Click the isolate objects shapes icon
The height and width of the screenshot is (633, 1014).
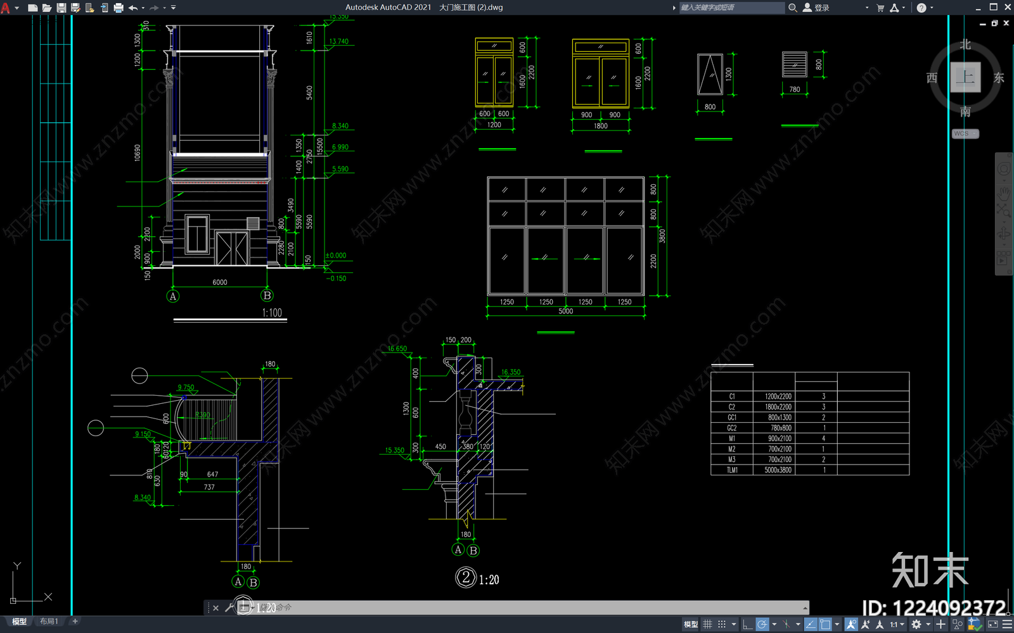(x=957, y=624)
